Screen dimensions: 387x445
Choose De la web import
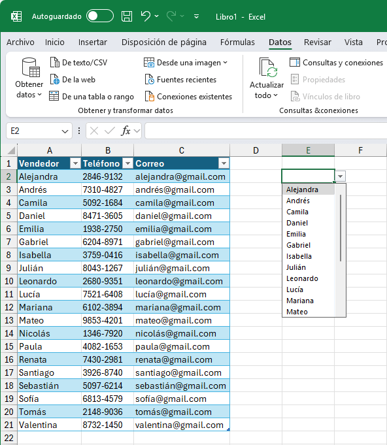(73, 80)
